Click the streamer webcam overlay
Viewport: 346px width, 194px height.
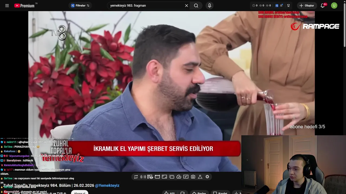point(294,165)
